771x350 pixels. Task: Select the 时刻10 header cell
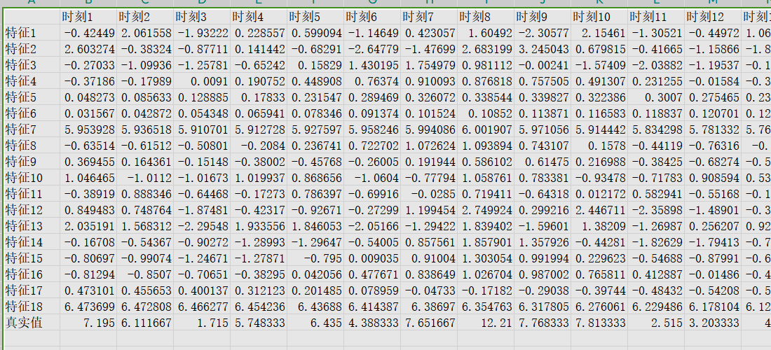coord(599,17)
